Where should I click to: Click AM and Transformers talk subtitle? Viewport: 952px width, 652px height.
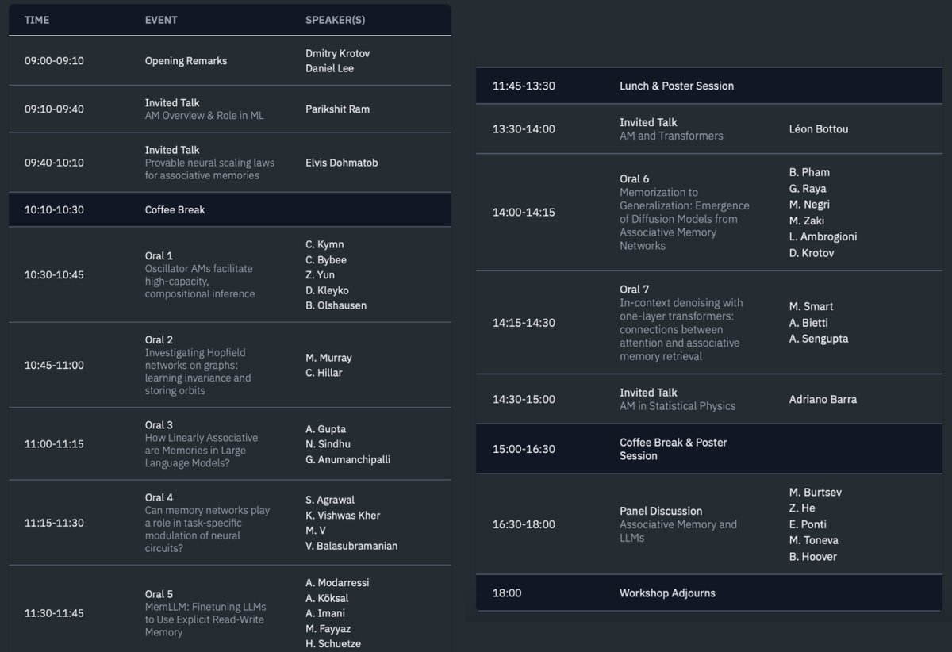click(671, 136)
